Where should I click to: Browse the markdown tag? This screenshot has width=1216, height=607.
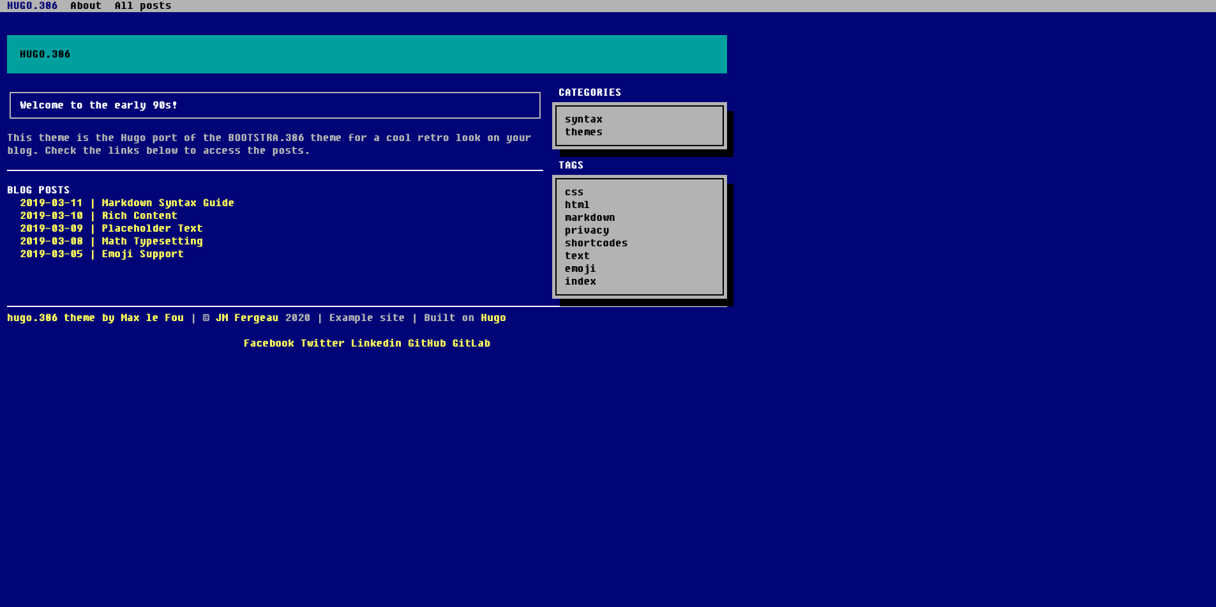(x=590, y=218)
